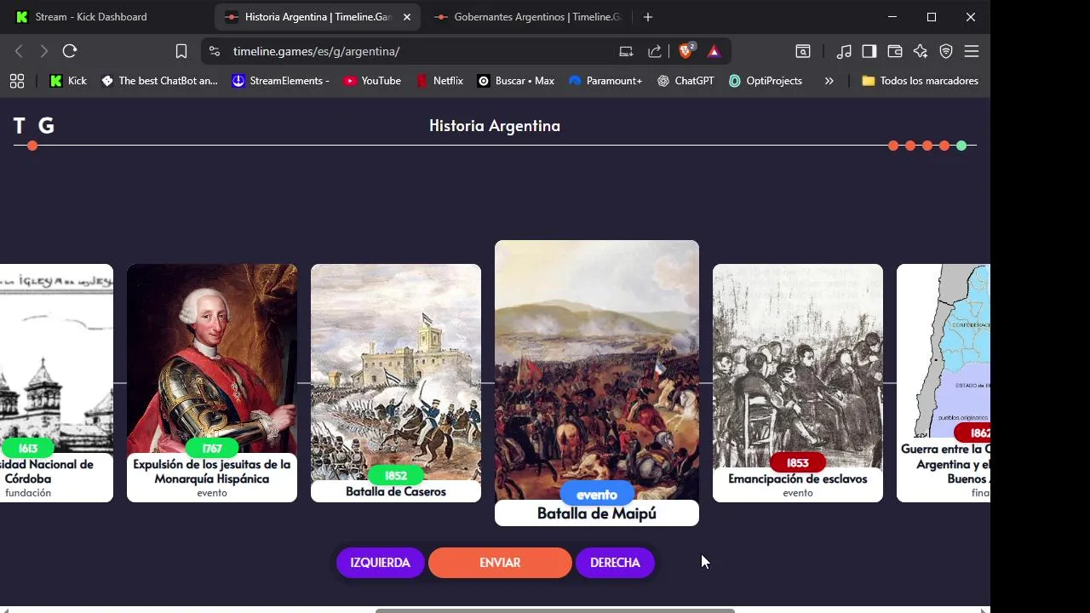Open Brave Wallet icon
Image resolution: width=1090 pixels, height=613 pixels.
[x=895, y=51]
